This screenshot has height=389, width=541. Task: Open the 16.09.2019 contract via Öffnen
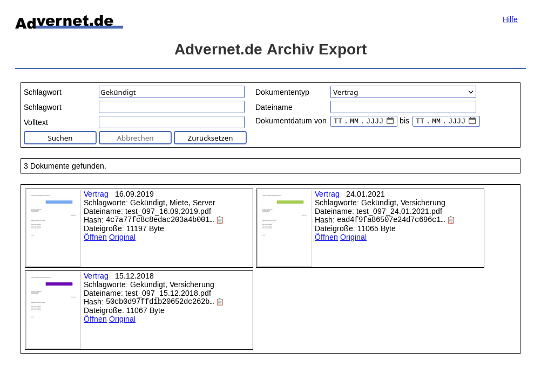pos(95,237)
